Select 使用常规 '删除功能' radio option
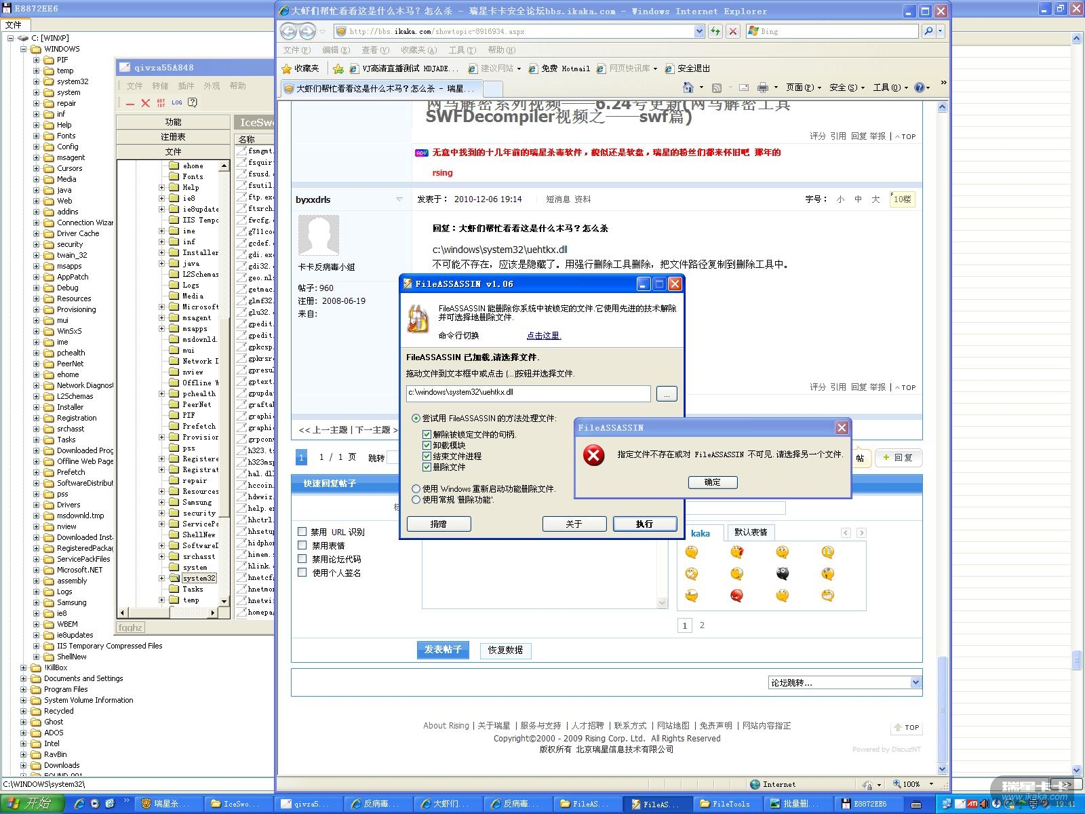Image resolution: width=1085 pixels, height=814 pixels. pos(416,500)
